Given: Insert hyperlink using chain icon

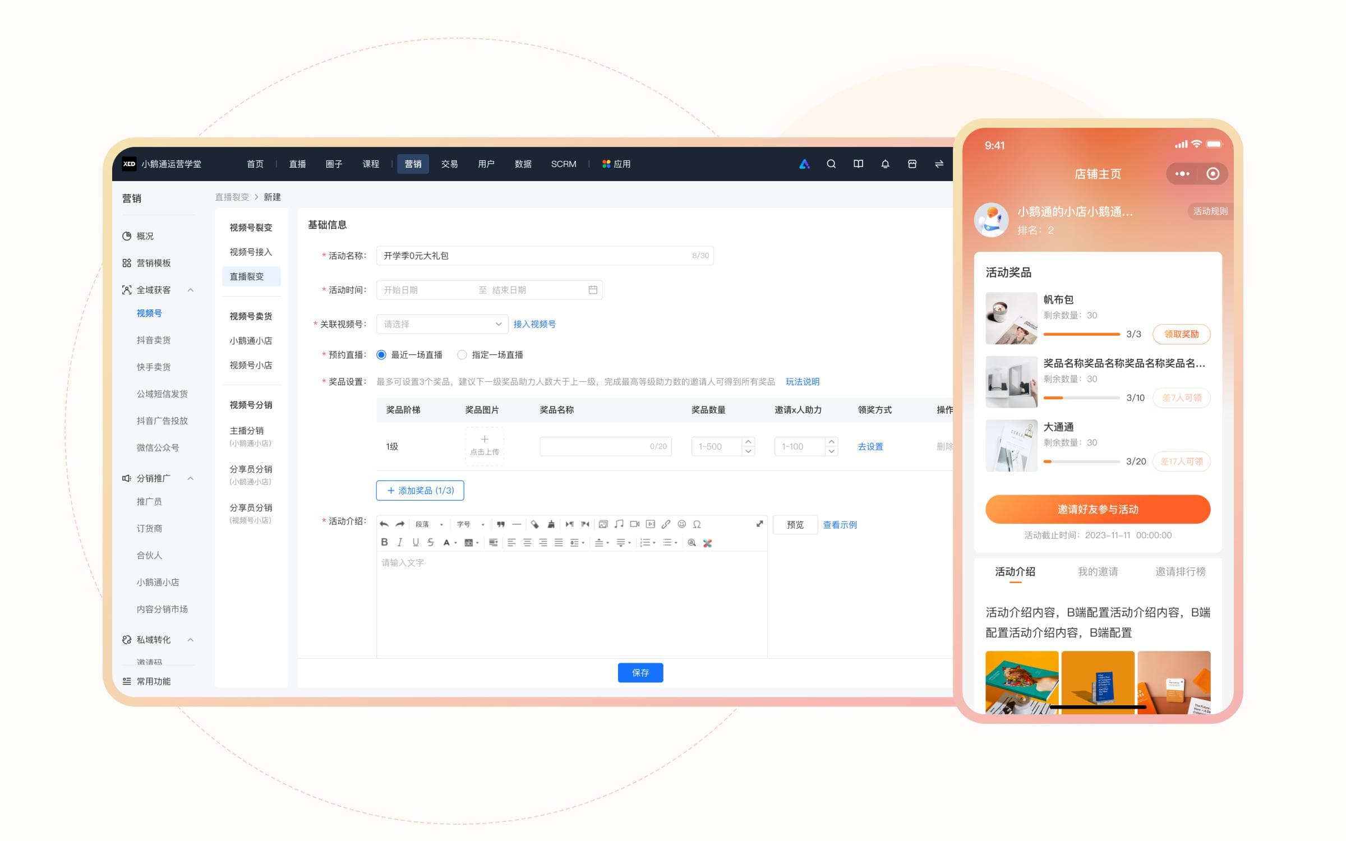Looking at the screenshot, I should [666, 524].
